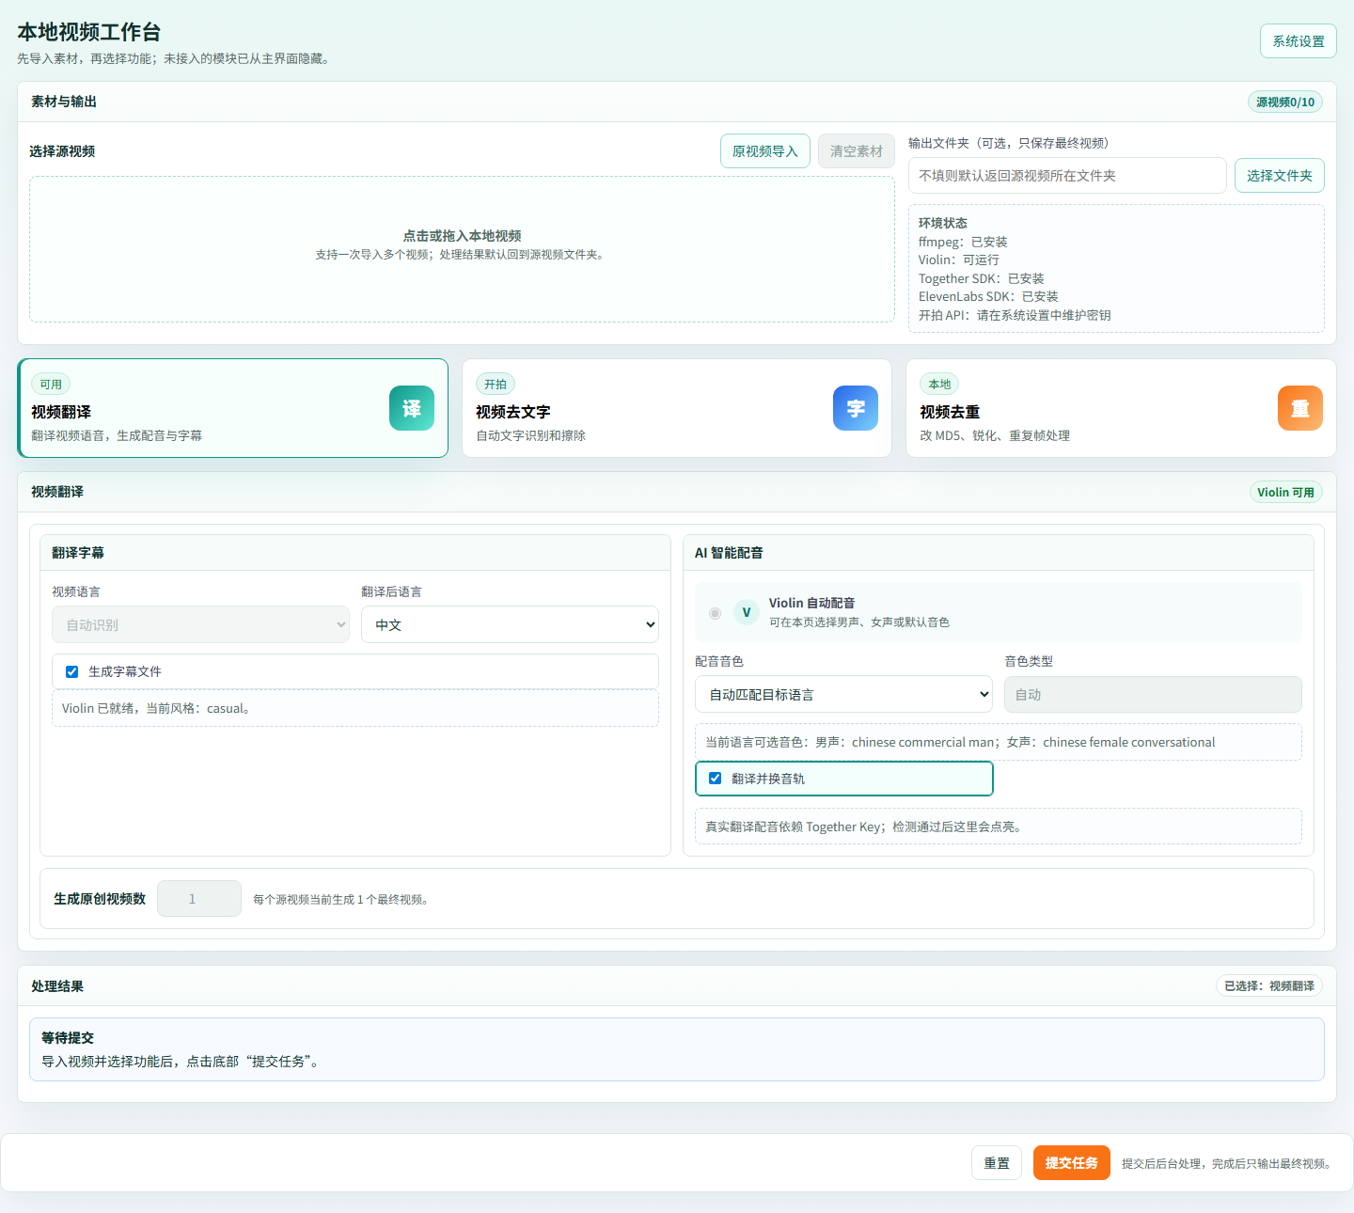Screen dimensions: 1354x1213
Task: Select the 视频去文字 function card
Action: (x=677, y=408)
